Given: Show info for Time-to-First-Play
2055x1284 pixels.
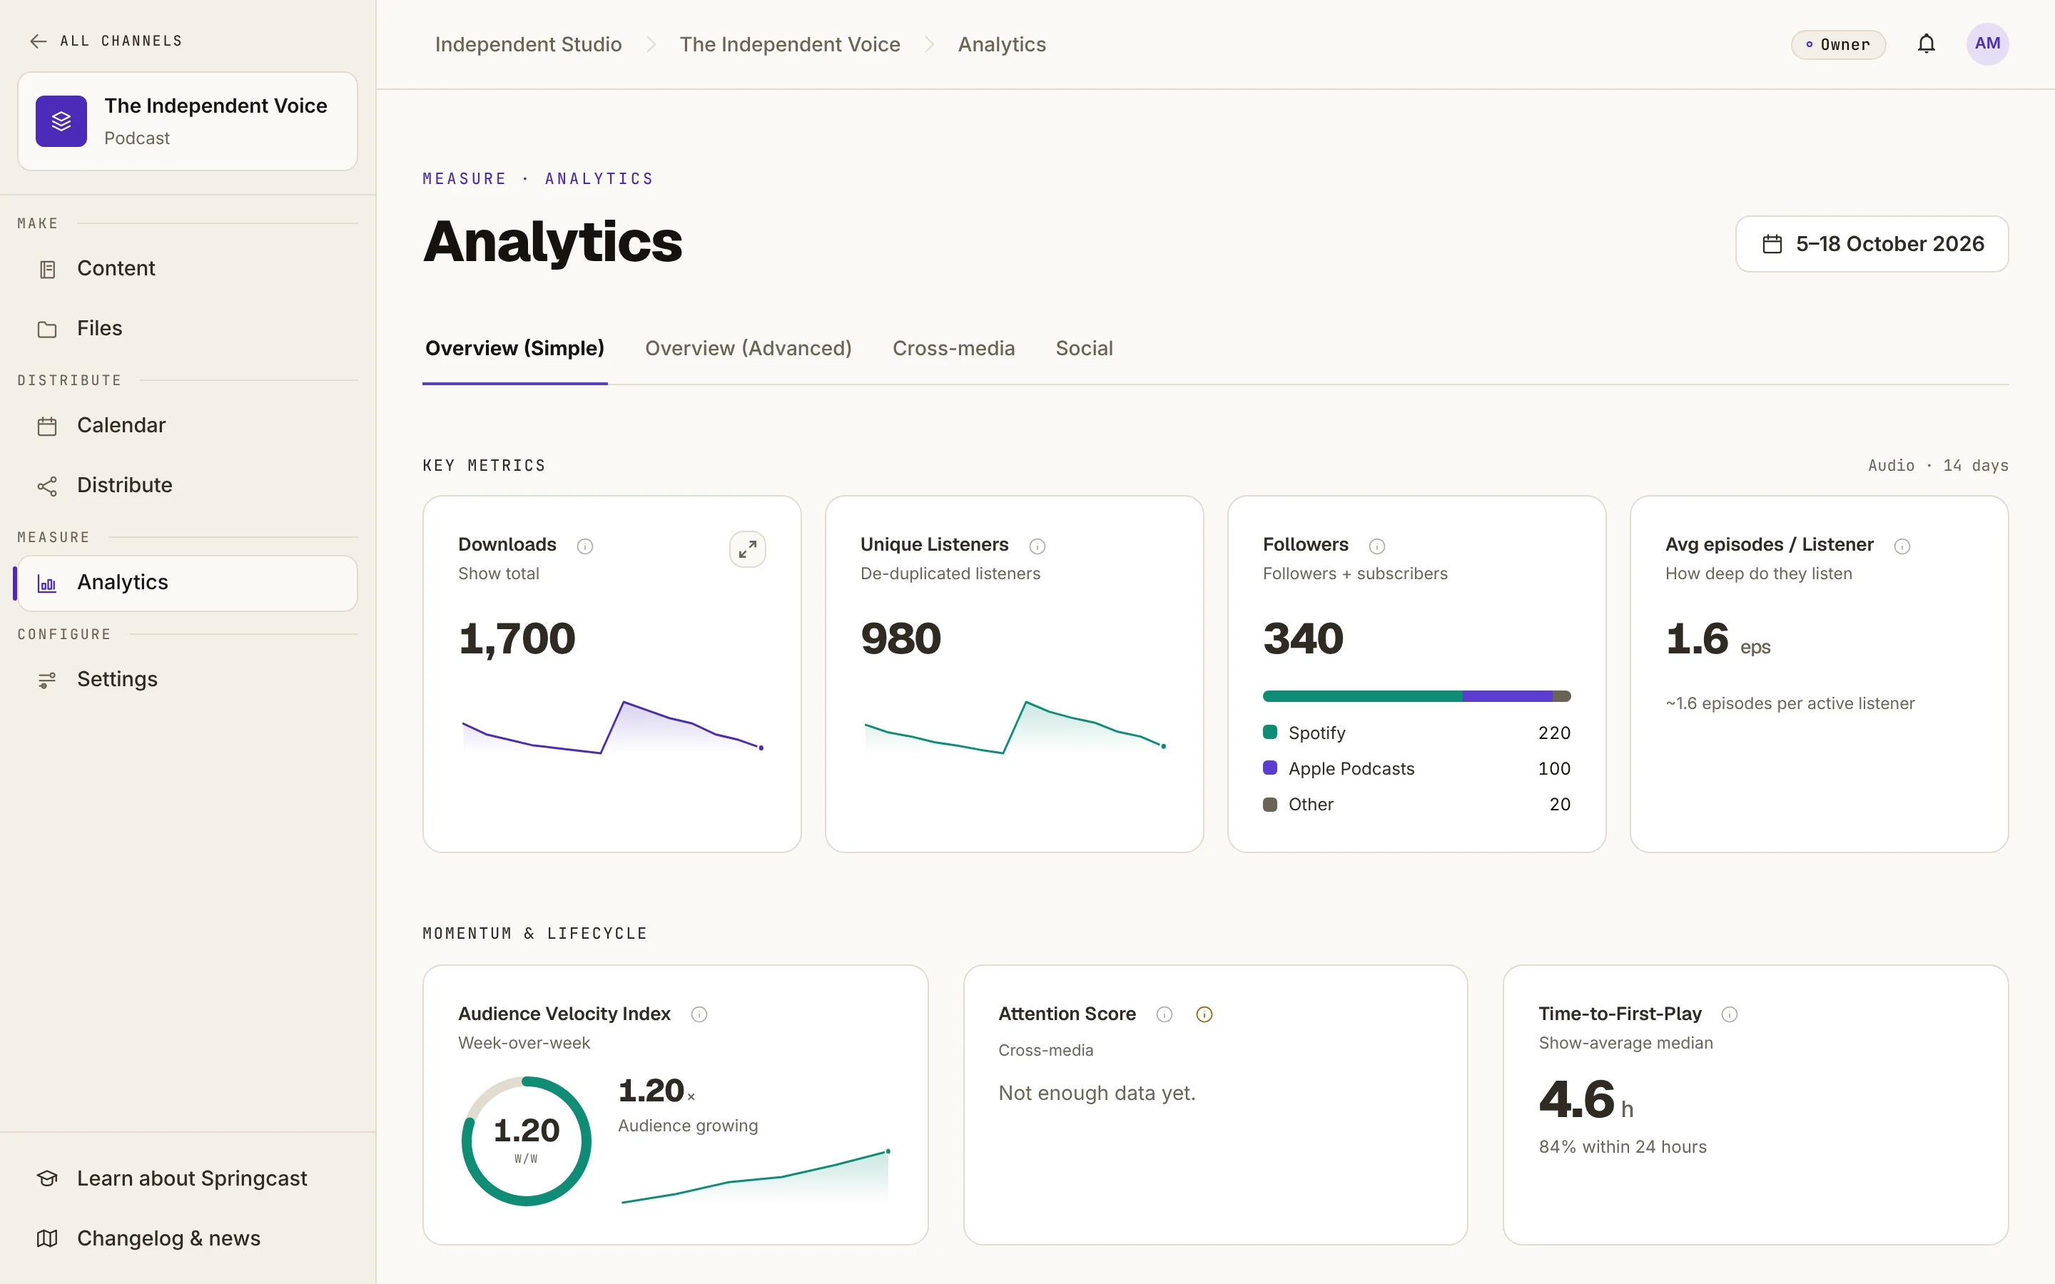Looking at the screenshot, I should coord(1729,1014).
